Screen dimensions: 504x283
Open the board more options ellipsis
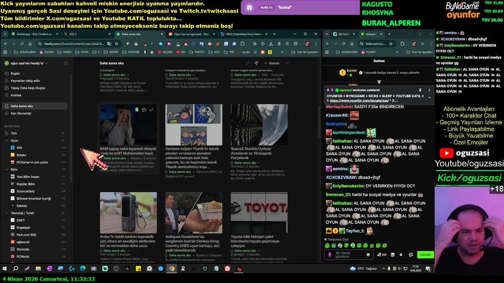pos(287,63)
